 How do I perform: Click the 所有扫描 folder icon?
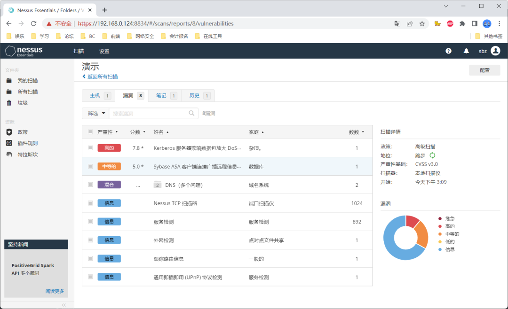pyautogui.click(x=9, y=92)
